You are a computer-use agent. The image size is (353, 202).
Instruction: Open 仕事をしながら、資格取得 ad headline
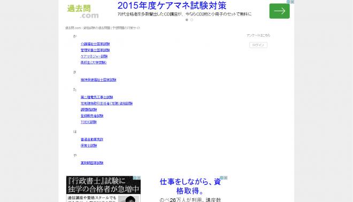click(x=190, y=187)
